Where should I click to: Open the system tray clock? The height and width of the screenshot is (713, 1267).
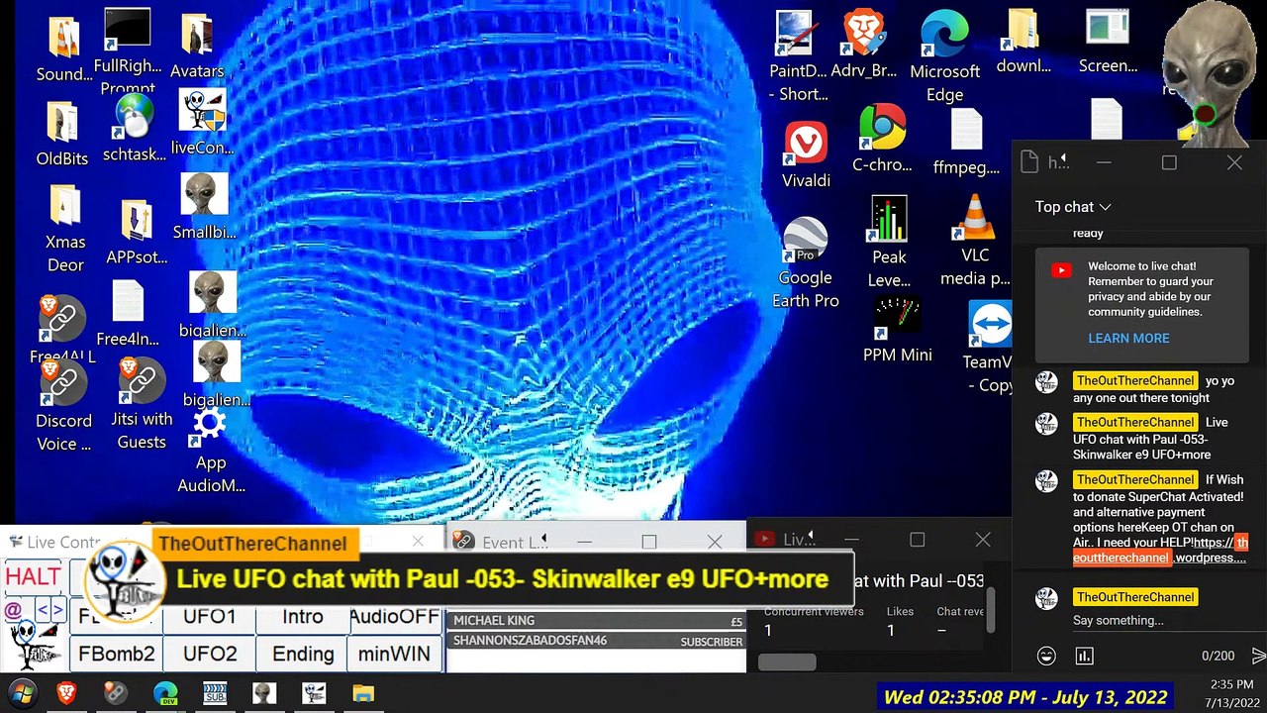tap(1230, 693)
